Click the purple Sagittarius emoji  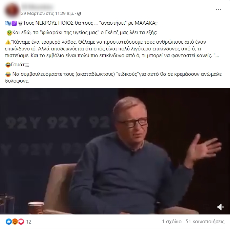pyautogui.click(x=14, y=23)
